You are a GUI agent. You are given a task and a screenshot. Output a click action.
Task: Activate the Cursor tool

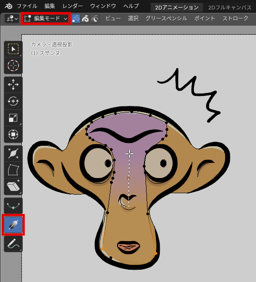[13, 66]
